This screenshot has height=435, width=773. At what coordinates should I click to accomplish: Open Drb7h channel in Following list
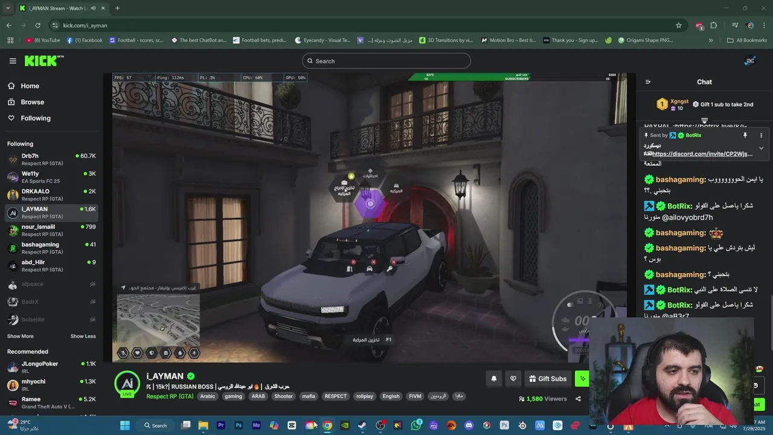[x=51, y=159]
